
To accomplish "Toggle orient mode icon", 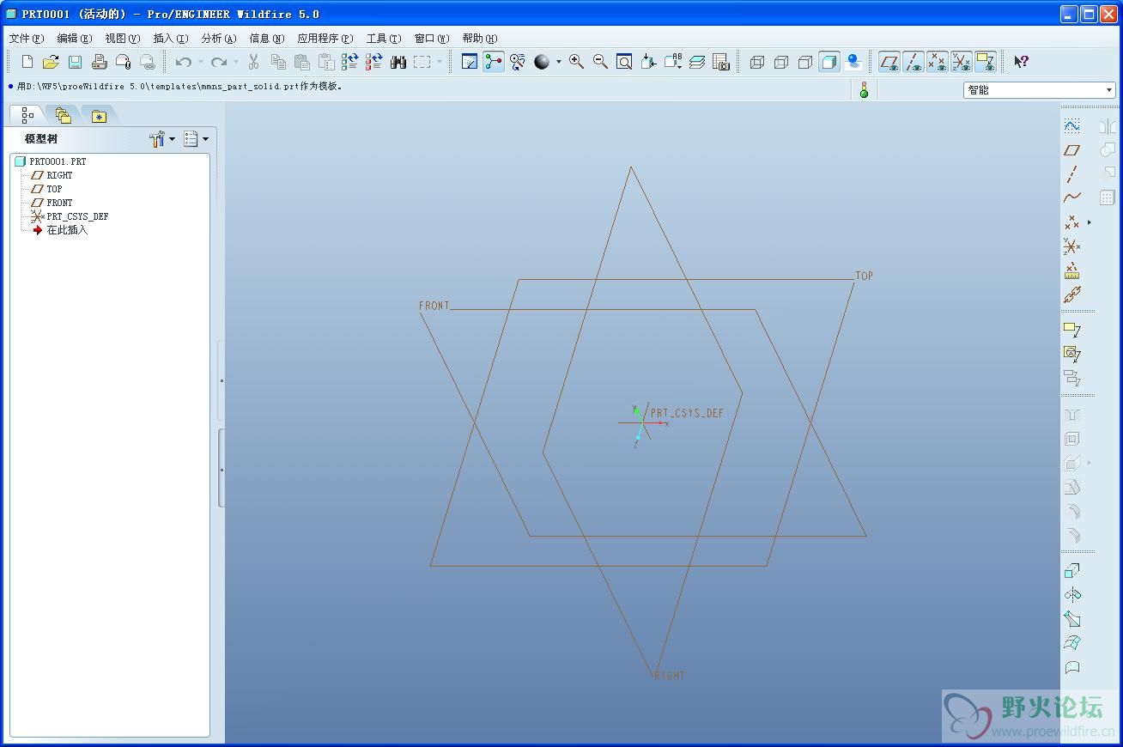I will click(518, 62).
